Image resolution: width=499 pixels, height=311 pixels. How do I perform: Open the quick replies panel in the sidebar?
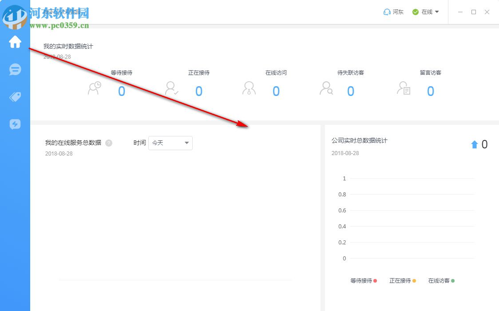(x=15, y=124)
